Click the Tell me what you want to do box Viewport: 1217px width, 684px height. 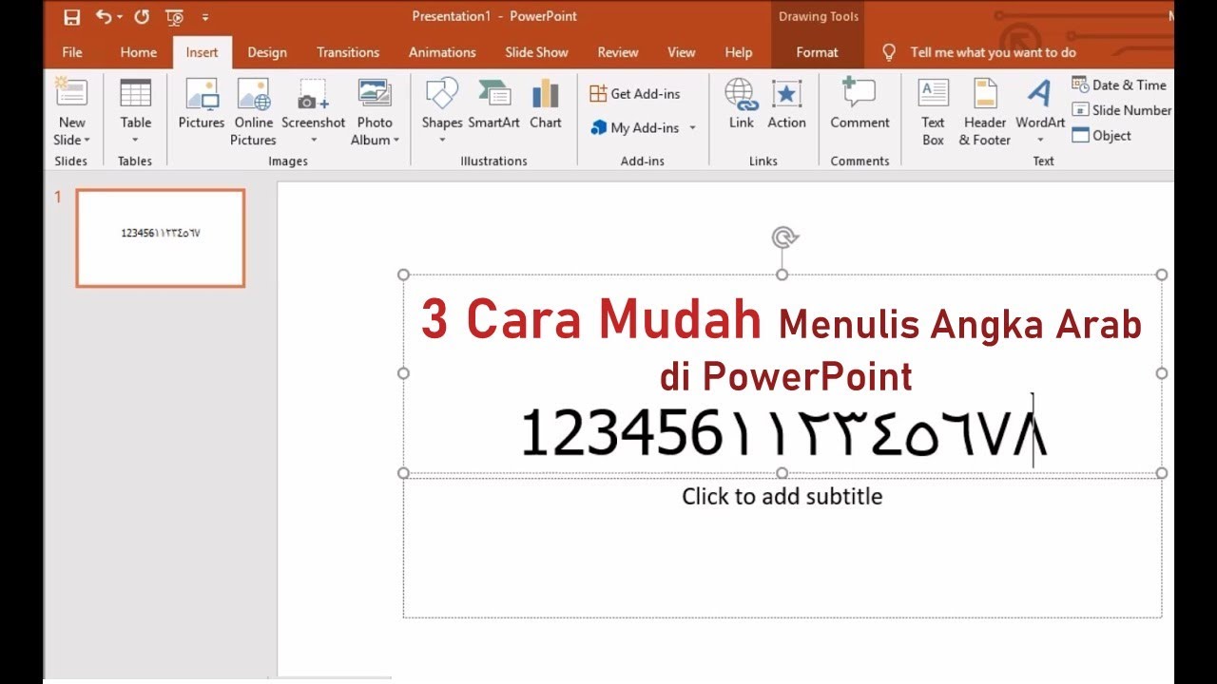click(x=993, y=52)
